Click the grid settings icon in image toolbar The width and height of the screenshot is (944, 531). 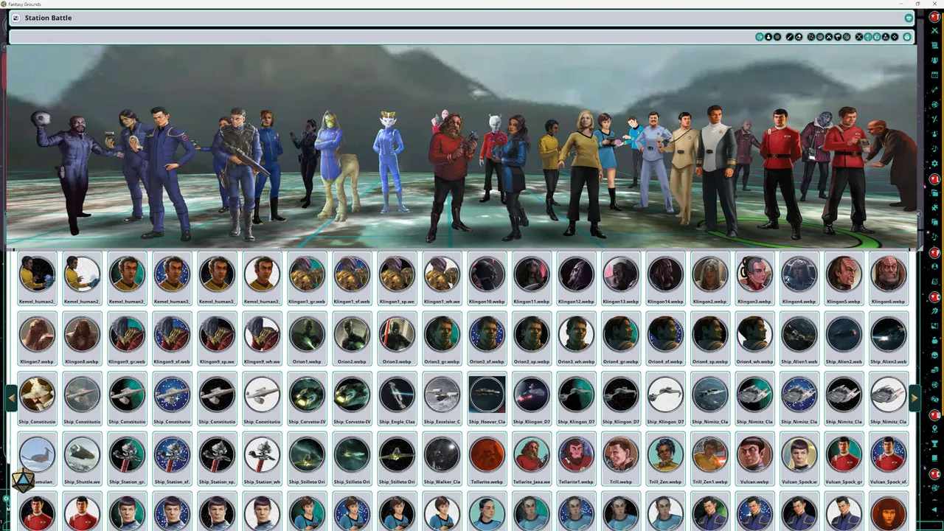(x=811, y=37)
